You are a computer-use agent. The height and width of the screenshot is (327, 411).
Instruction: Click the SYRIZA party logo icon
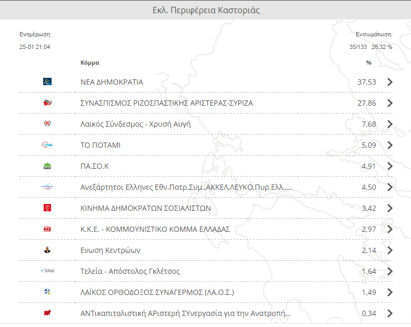click(47, 103)
